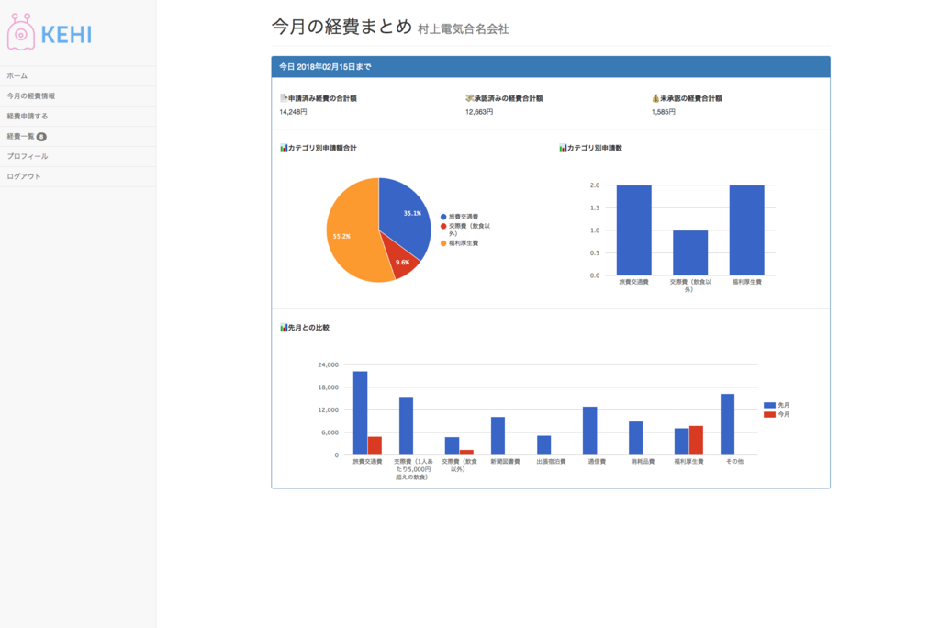Click the red 今月 bar for 福利厚生費
This screenshot has height=628, width=940.
pos(696,441)
